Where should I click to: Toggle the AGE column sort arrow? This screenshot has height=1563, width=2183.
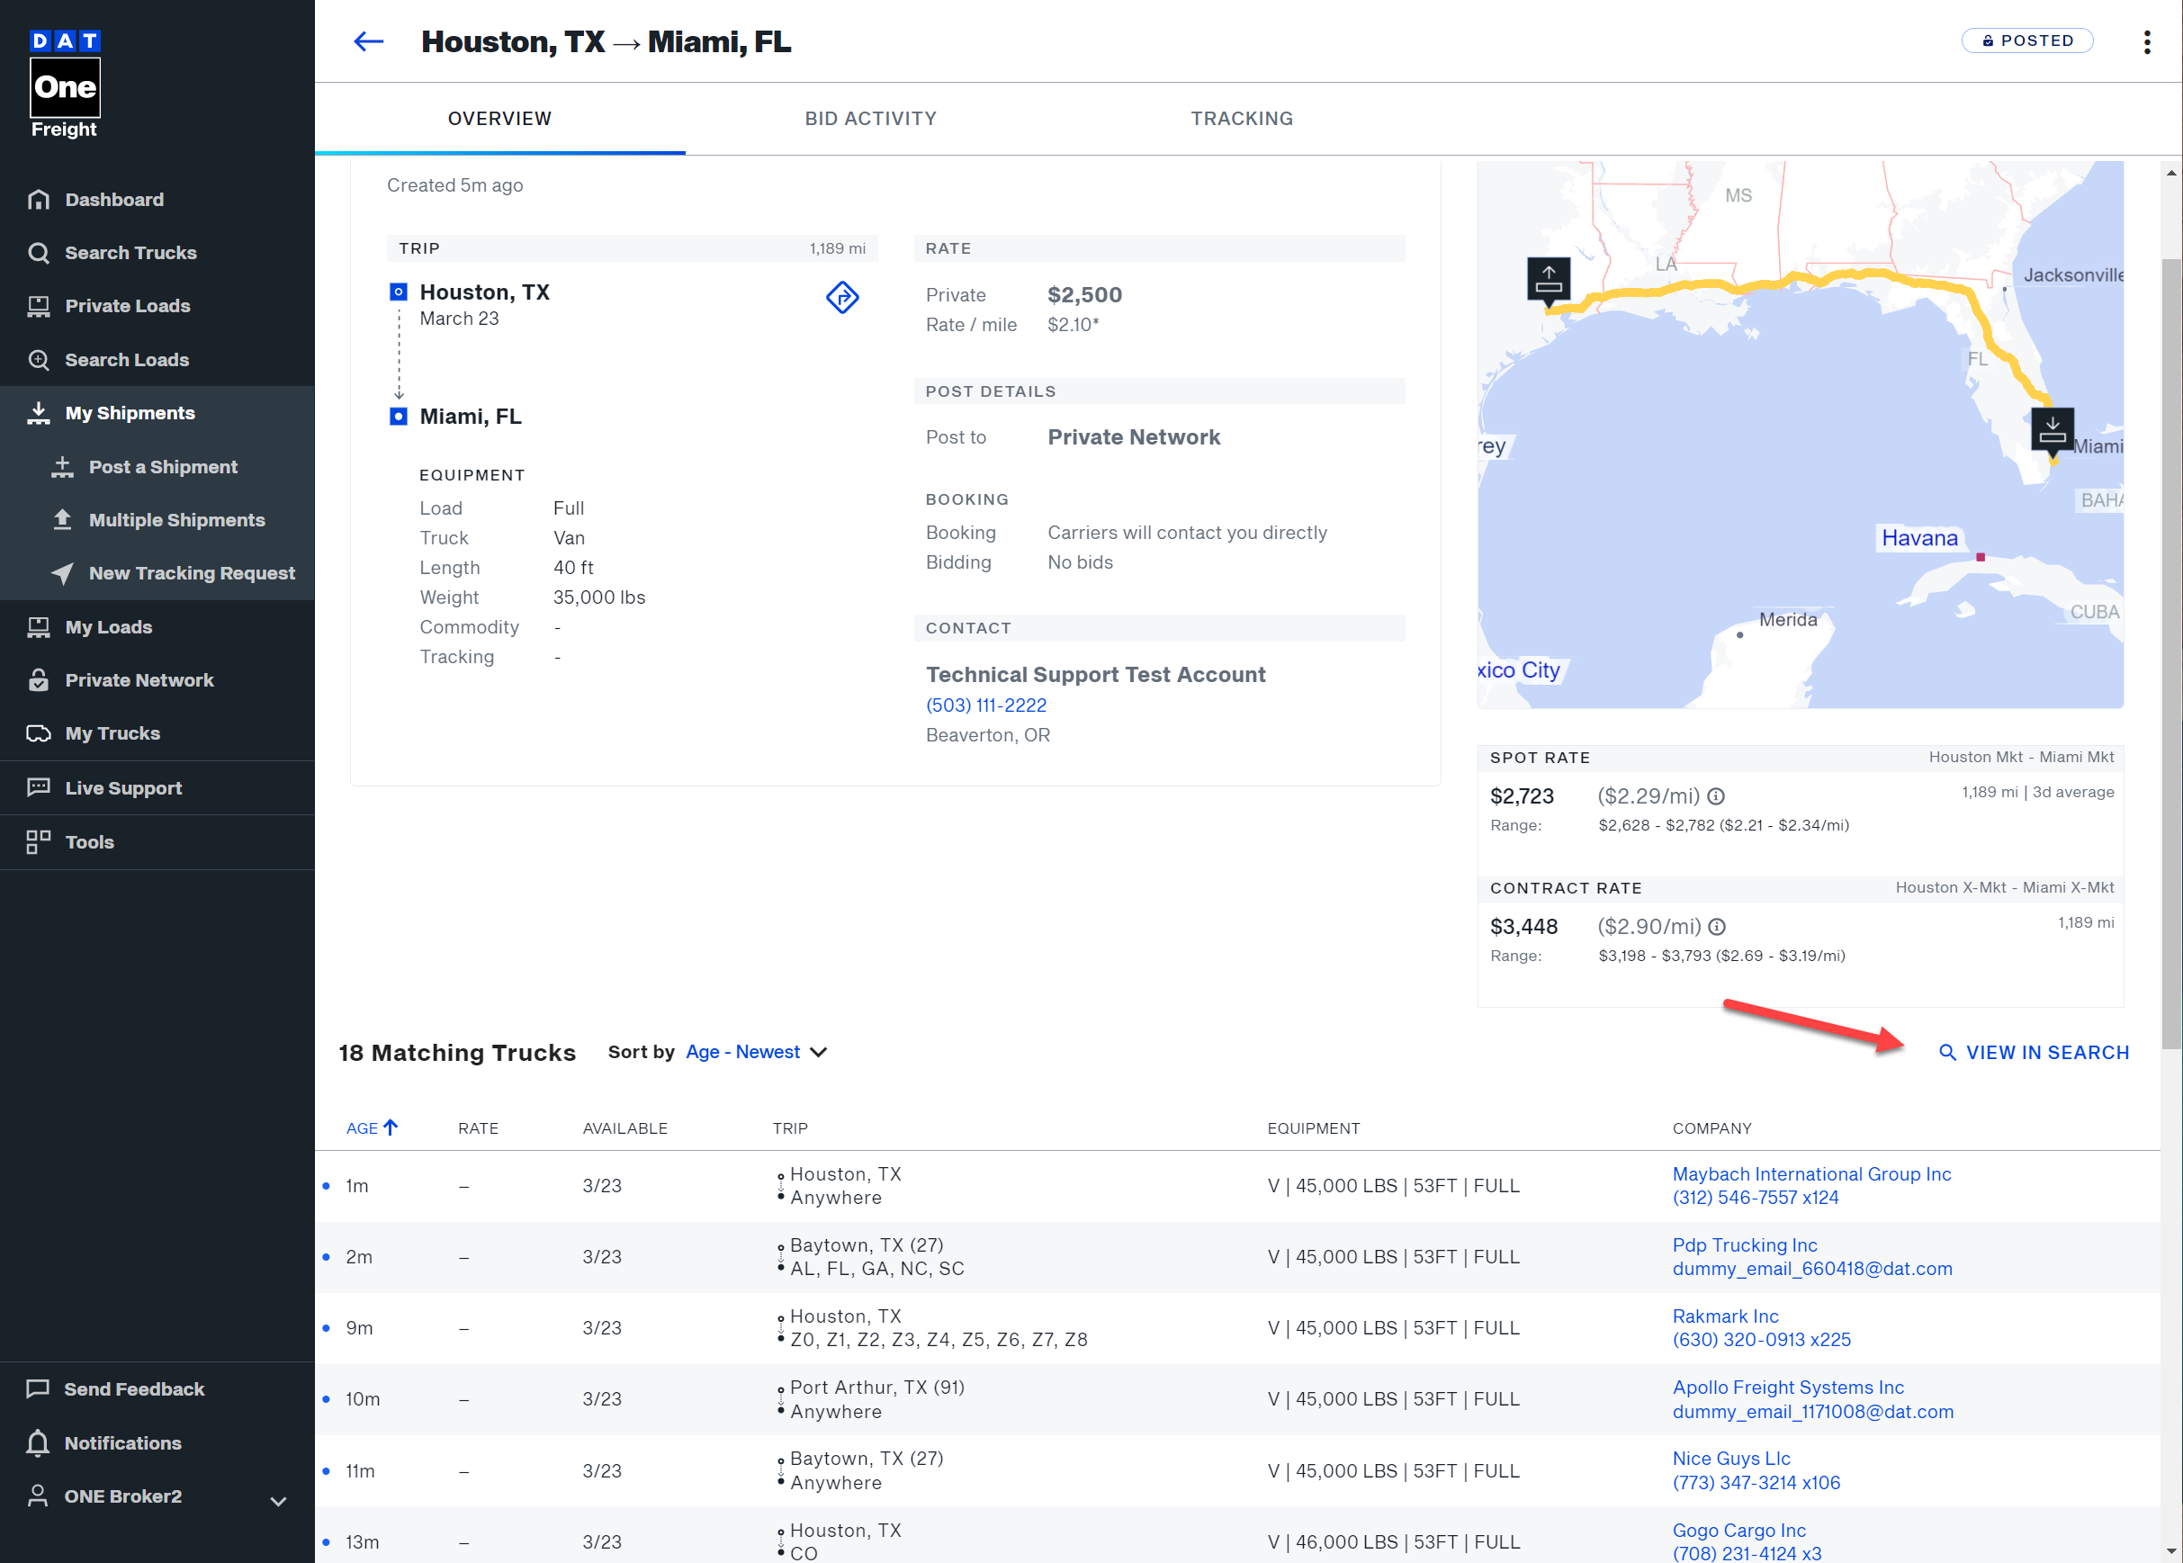pos(391,1127)
